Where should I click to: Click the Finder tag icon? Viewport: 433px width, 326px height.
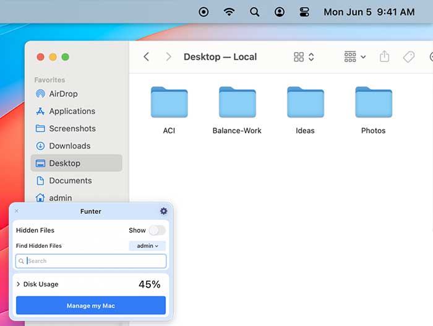pos(409,57)
